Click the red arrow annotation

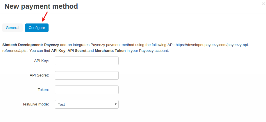[45, 17]
